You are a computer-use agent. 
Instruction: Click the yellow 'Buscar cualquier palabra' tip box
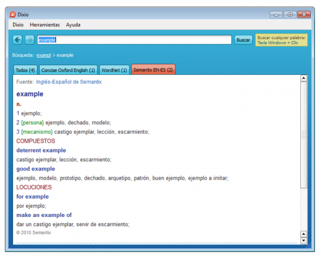coord(281,40)
